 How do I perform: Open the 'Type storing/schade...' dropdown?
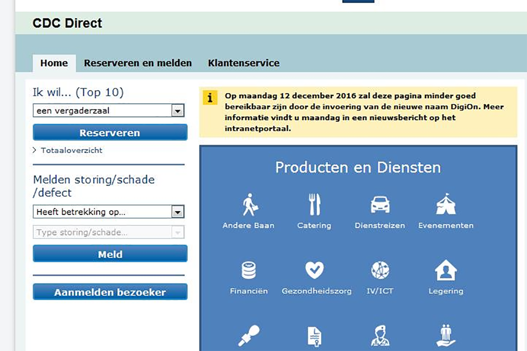tap(108, 232)
